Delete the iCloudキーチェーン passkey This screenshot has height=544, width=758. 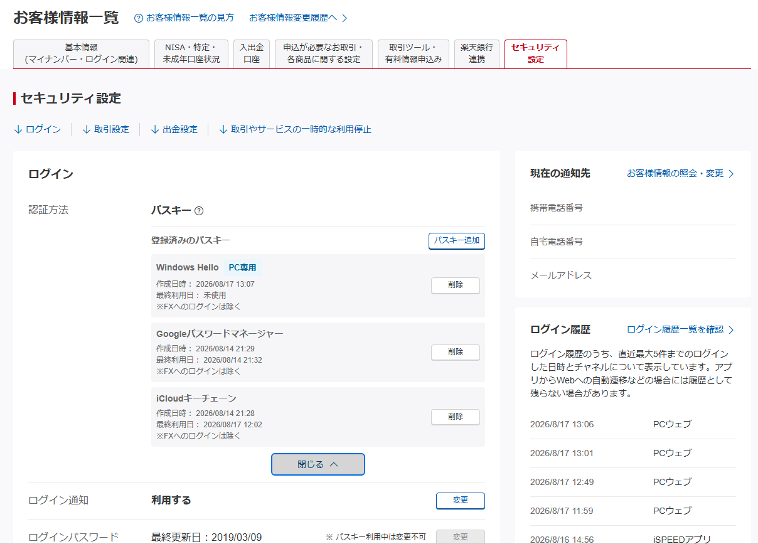tap(456, 417)
